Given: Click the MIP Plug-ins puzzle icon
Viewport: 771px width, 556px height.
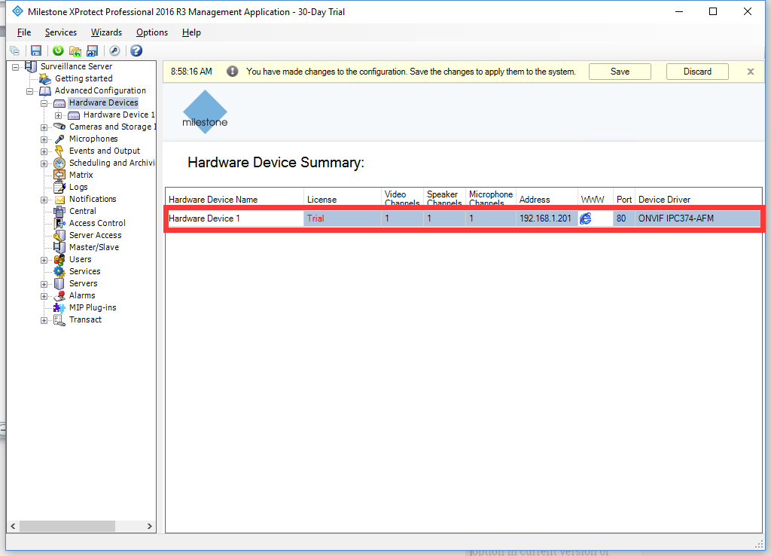Looking at the screenshot, I should click(x=59, y=307).
